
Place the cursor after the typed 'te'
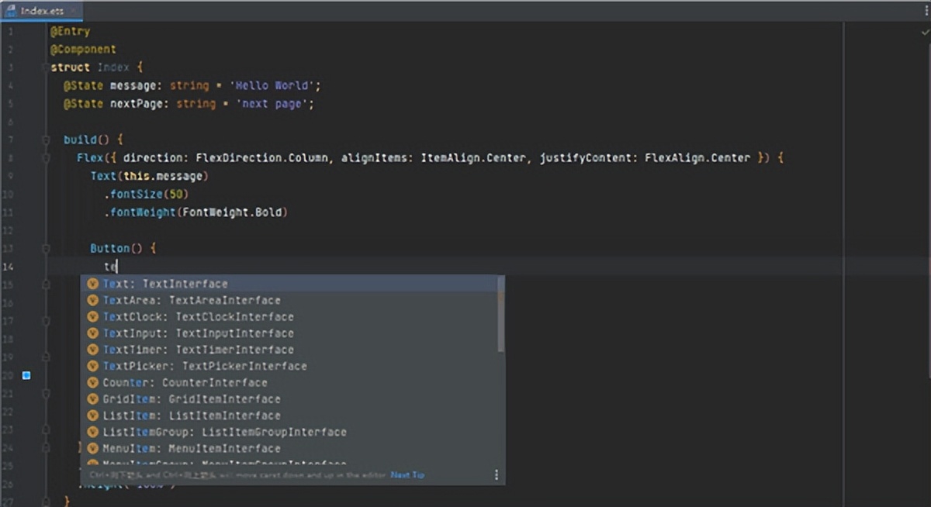117,267
